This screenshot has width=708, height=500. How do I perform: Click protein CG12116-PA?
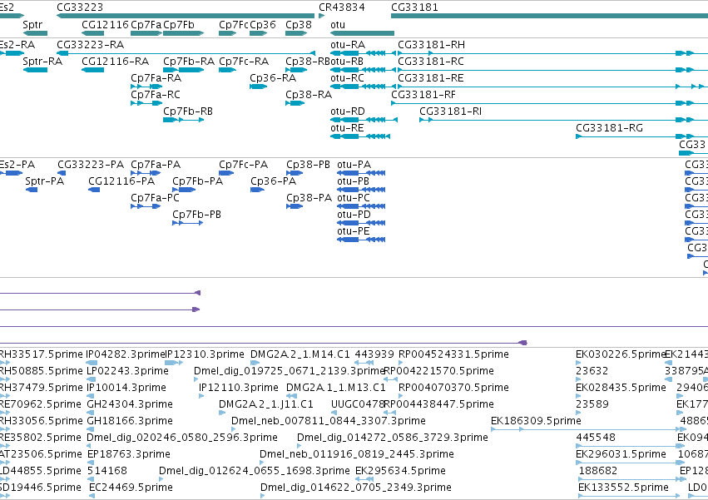[x=94, y=190]
